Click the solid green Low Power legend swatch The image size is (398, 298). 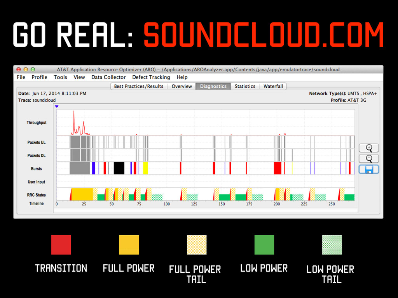[264, 245]
